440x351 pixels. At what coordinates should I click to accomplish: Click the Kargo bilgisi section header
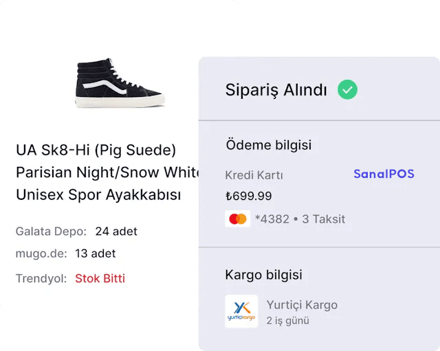[x=263, y=275]
